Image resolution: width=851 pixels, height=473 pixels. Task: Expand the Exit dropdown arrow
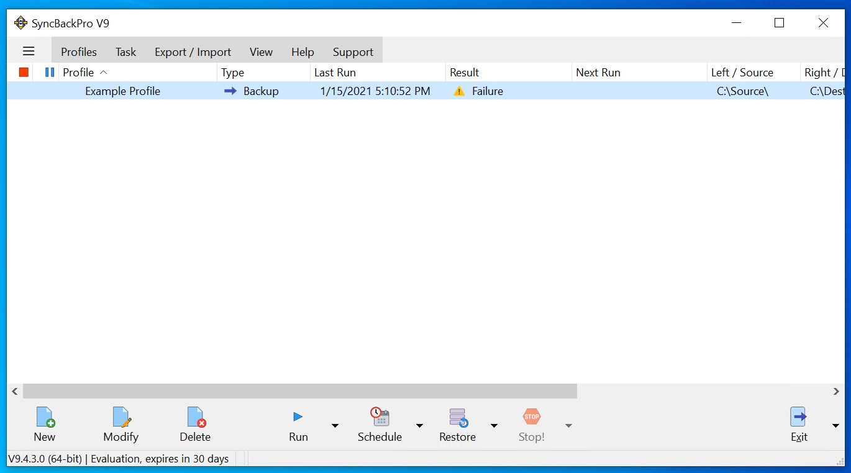(x=835, y=425)
